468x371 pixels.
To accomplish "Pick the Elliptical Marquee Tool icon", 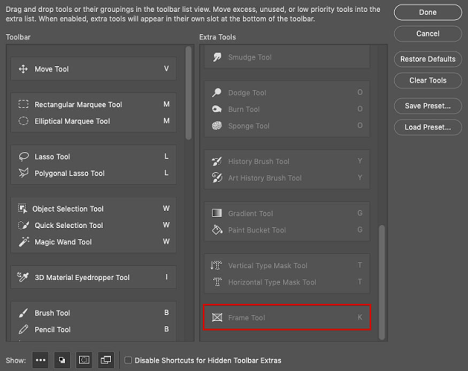I will pyautogui.click(x=23, y=121).
